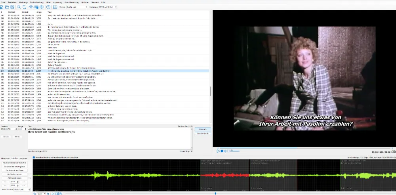The image size is (396, 195).
Task: Click the Umbruch button
Action: pyautogui.click(x=202, y=129)
